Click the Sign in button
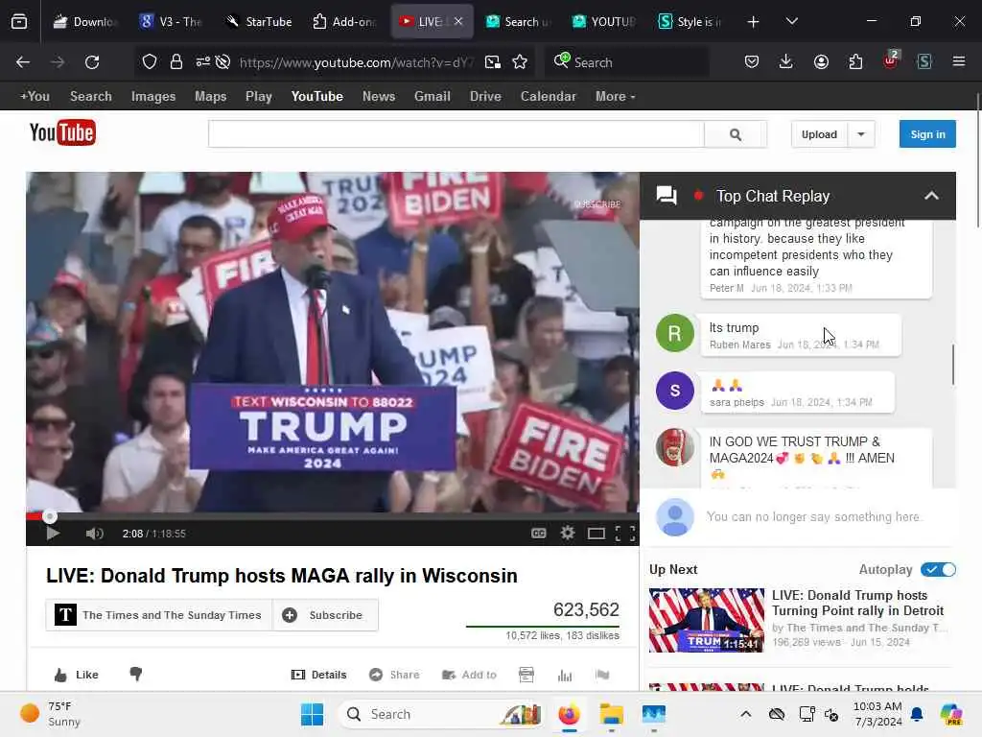 click(927, 134)
